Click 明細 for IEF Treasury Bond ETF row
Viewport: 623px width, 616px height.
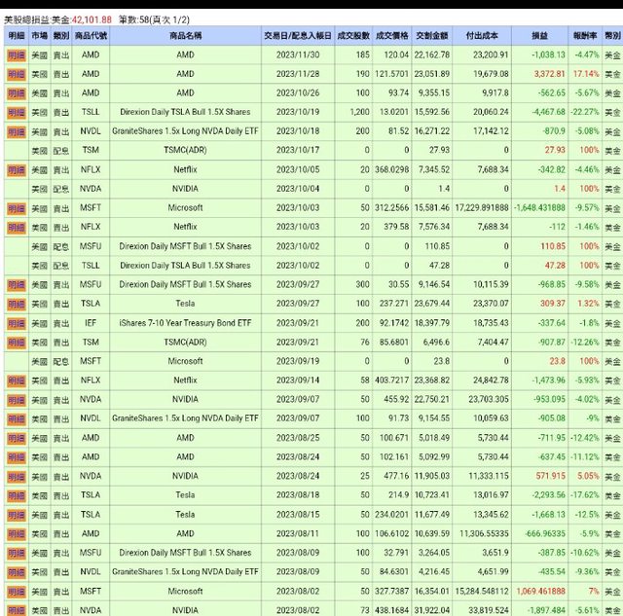point(16,322)
